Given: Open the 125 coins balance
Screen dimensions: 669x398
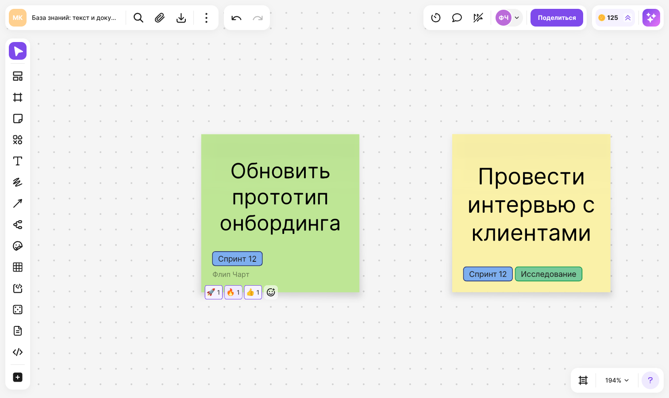Looking at the screenshot, I should 615,18.
